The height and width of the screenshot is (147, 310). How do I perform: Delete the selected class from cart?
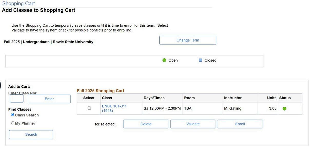(146, 124)
